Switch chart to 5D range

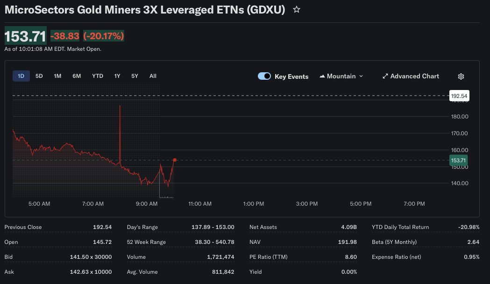click(39, 76)
